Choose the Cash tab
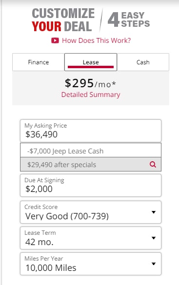The width and height of the screenshot is (179, 285). (143, 62)
